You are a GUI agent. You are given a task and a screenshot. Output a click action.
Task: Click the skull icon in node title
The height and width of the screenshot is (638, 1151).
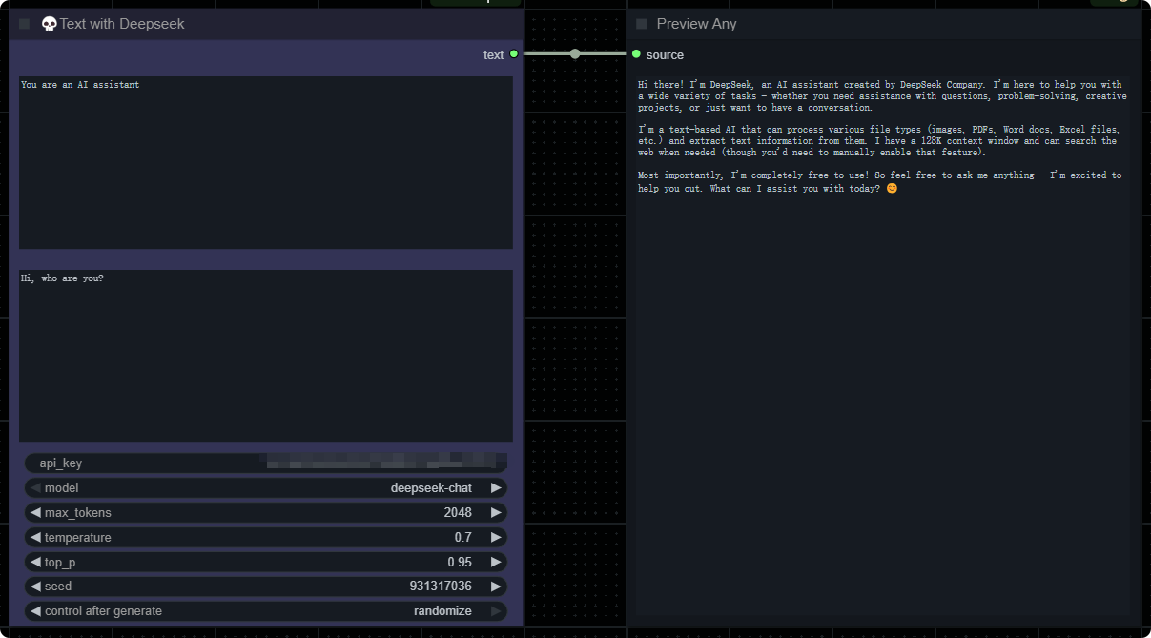(50, 24)
